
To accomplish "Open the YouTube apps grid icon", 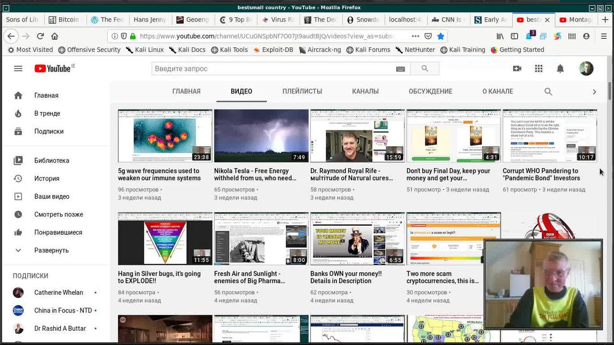I will 539,69.
